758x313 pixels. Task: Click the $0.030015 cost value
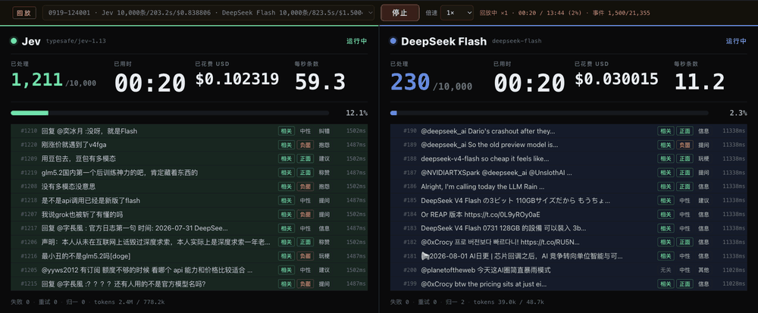(616, 80)
